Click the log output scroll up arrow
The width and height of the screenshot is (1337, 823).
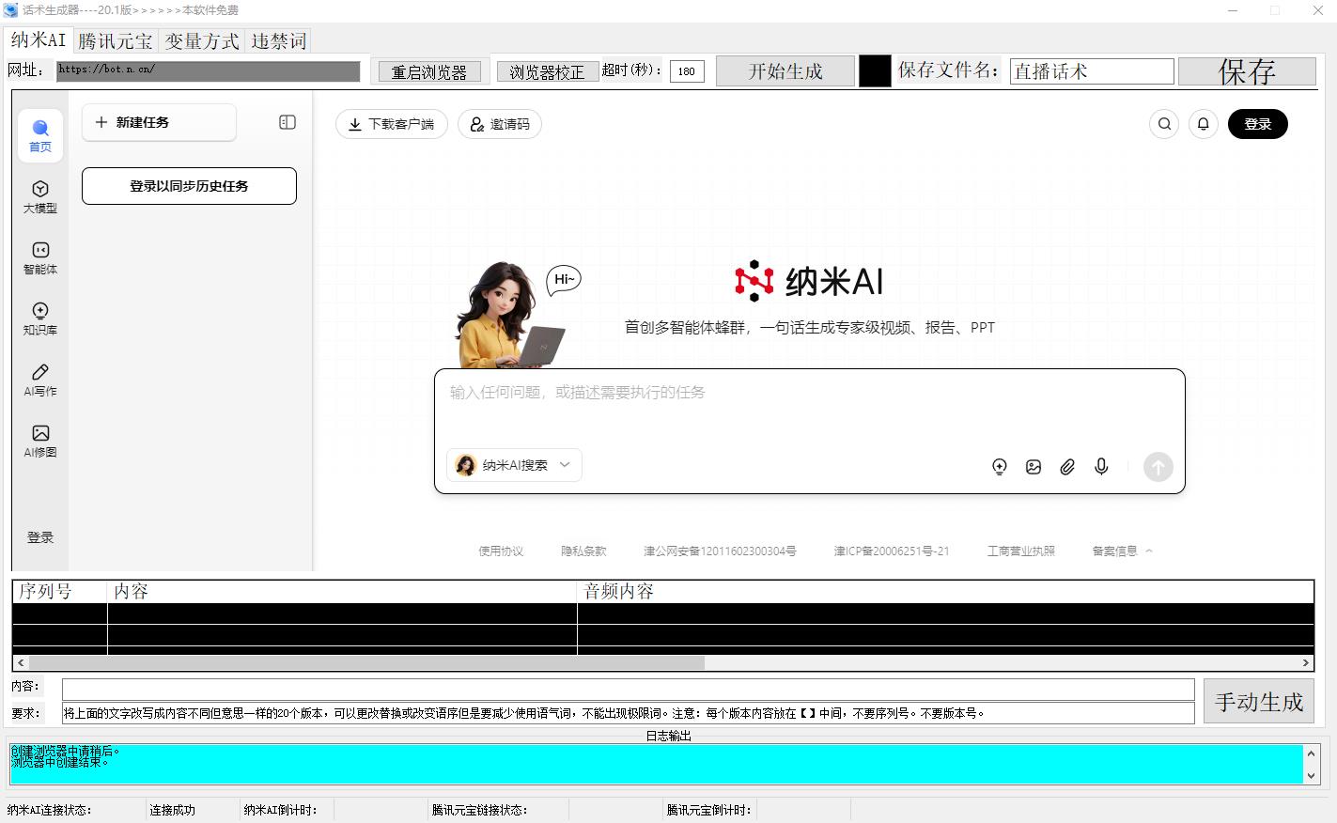pyautogui.click(x=1311, y=753)
